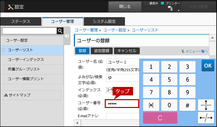Clear entry with the pink C key
Image resolution: width=217 pixels, height=127 pixels.
tap(160, 118)
